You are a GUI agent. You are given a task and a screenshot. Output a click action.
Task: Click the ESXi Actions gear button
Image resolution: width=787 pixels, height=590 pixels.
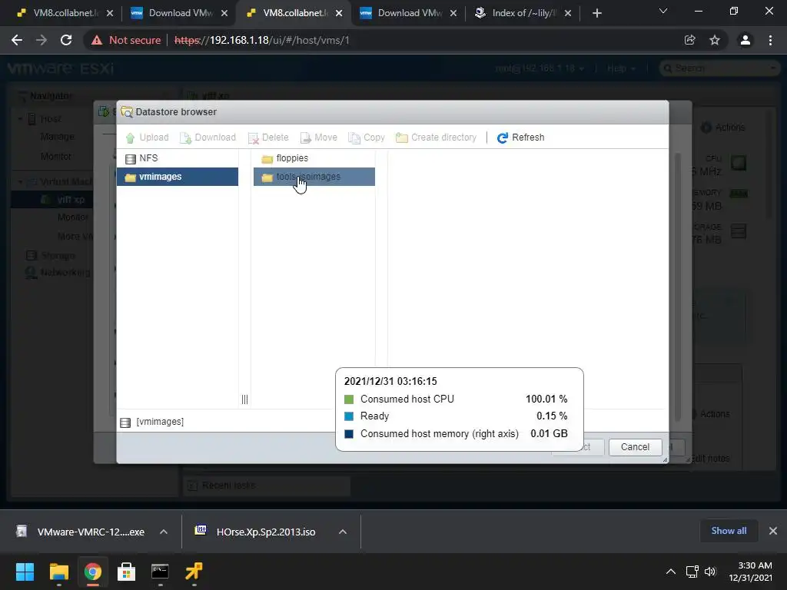pyautogui.click(x=722, y=128)
